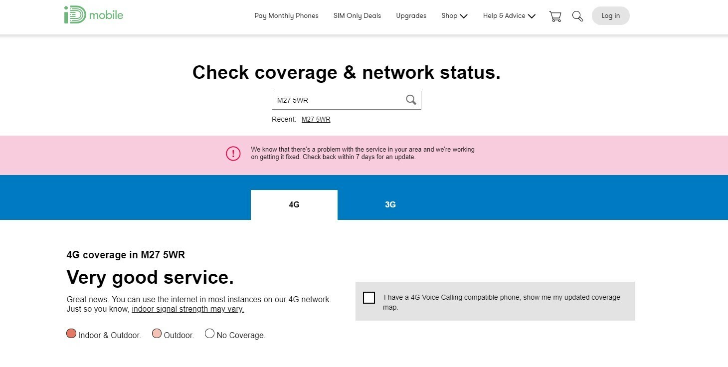Expand the Shop dropdown menu
The image size is (728, 367).
click(x=454, y=16)
